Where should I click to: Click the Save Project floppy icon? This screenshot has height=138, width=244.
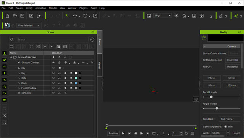[22, 16]
